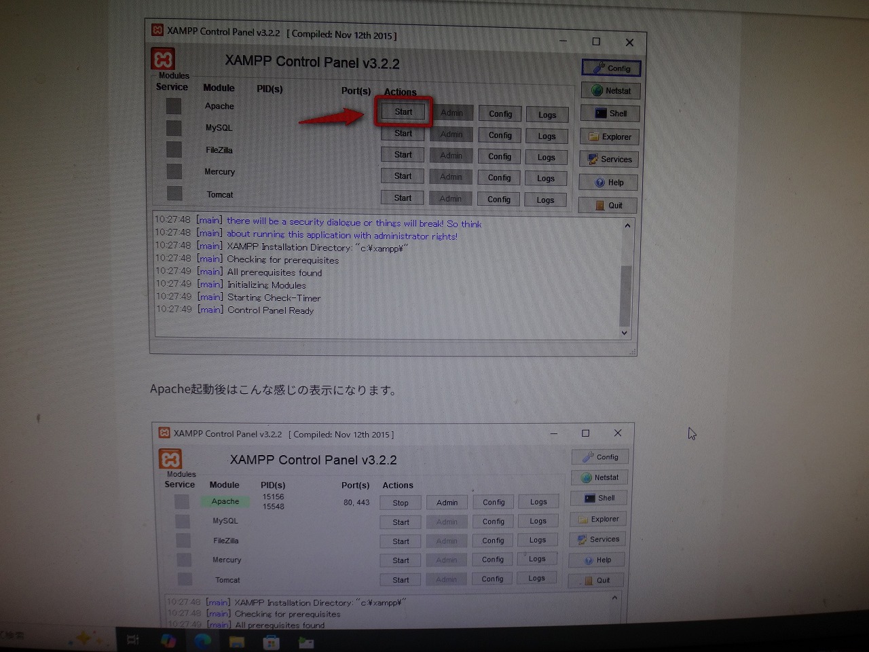The width and height of the screenshot is (869, 652).
Task: Open Microsoft Edge from the taskbar
Action: click(202, 641)
